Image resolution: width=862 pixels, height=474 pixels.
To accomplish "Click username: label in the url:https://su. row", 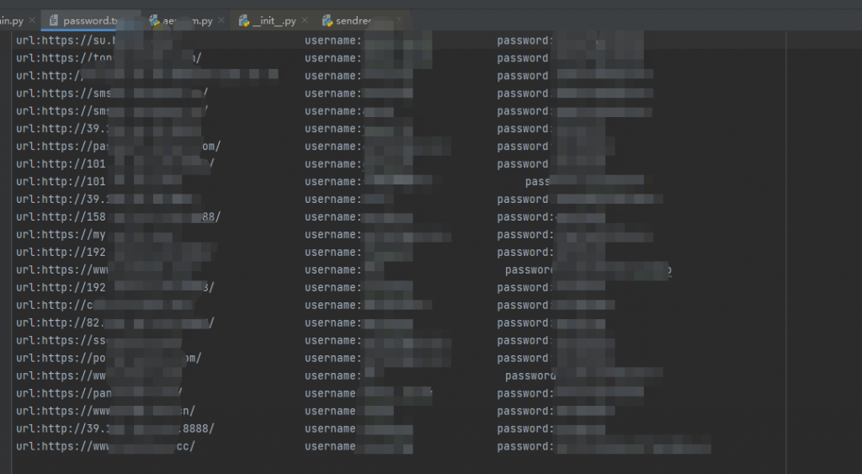I will [333, 40].
